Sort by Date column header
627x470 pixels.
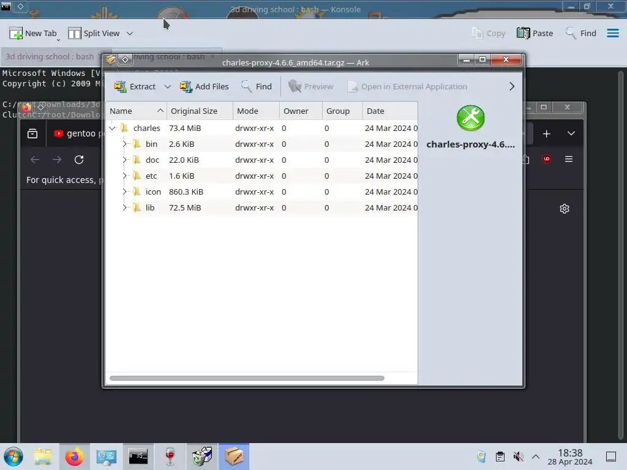[x=390, y=111]
